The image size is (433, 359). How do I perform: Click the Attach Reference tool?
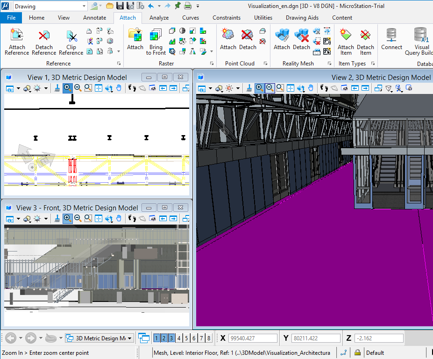tap(16, 42)
